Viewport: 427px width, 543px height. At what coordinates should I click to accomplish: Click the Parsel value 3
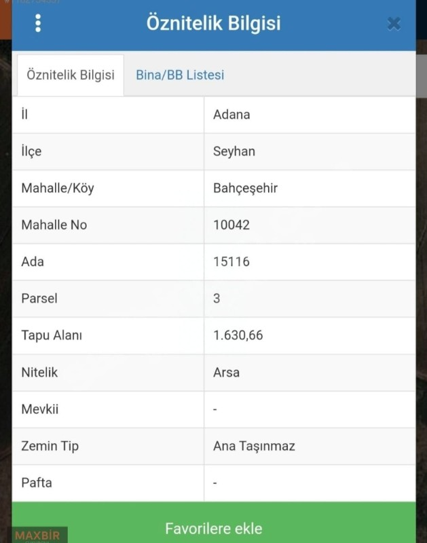(217, 298)
